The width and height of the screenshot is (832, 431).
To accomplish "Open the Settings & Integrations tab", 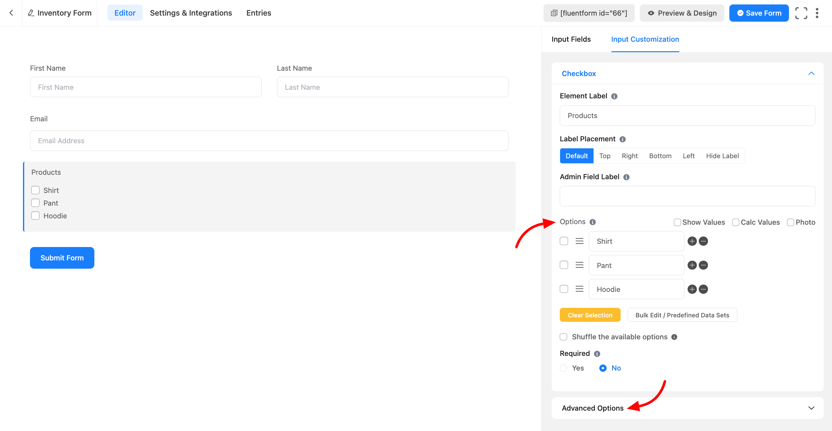I will point(191,13).
